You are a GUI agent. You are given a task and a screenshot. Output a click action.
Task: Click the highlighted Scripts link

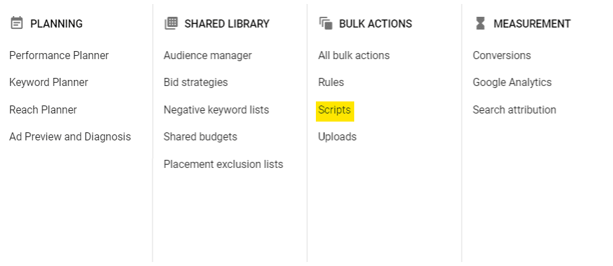coord(335,110)
